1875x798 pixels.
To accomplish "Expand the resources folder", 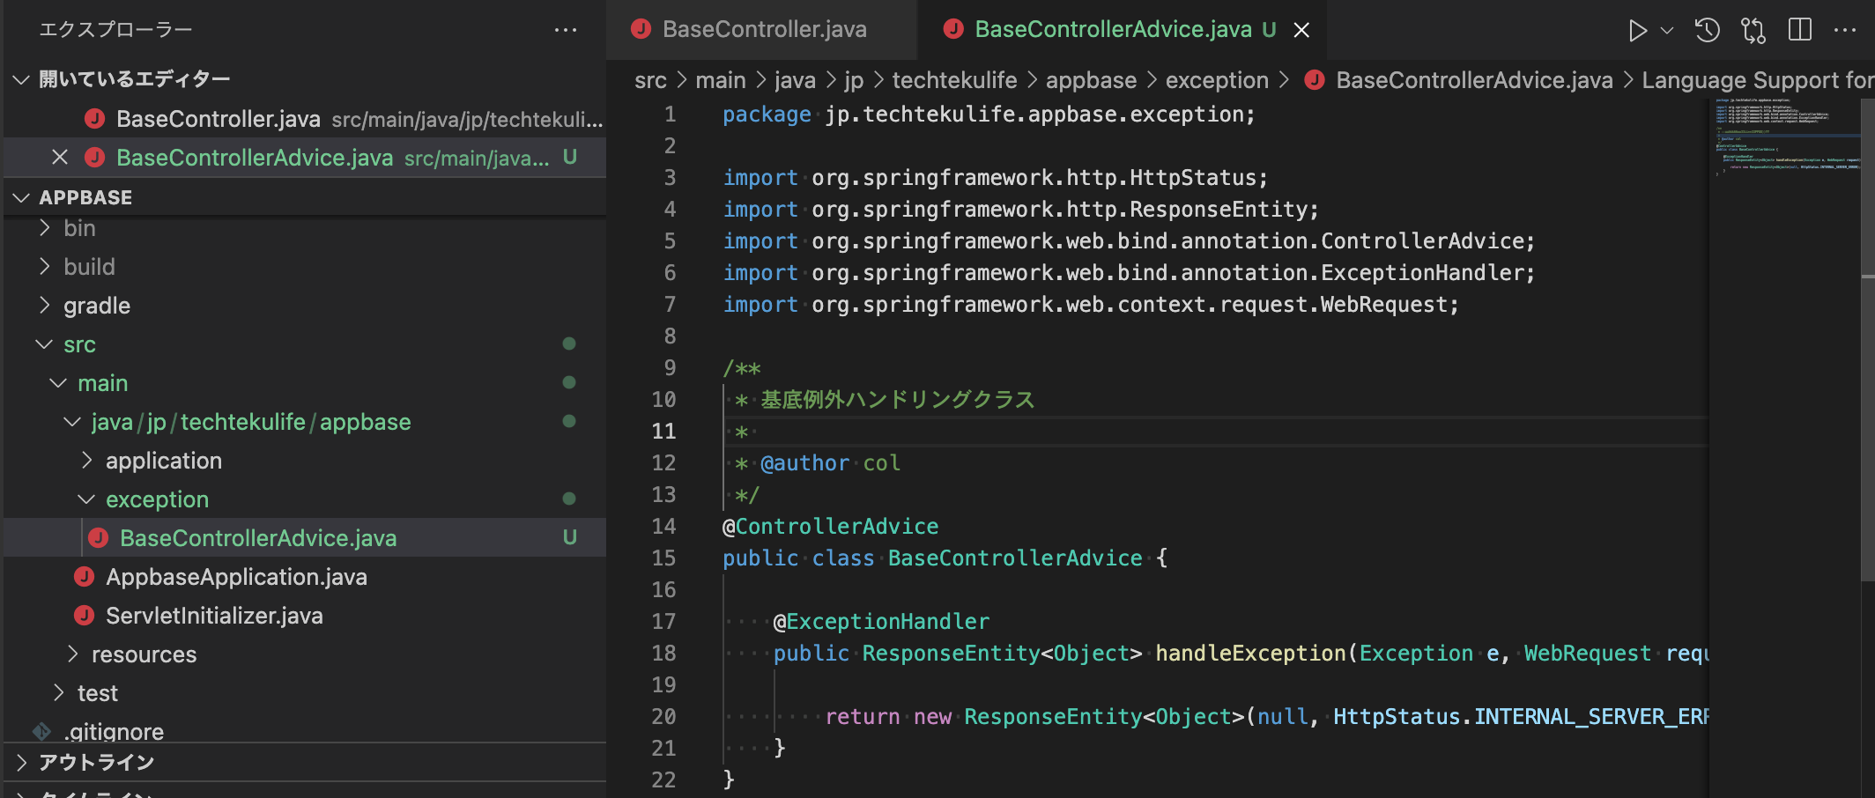I will (x=305, y=654).
